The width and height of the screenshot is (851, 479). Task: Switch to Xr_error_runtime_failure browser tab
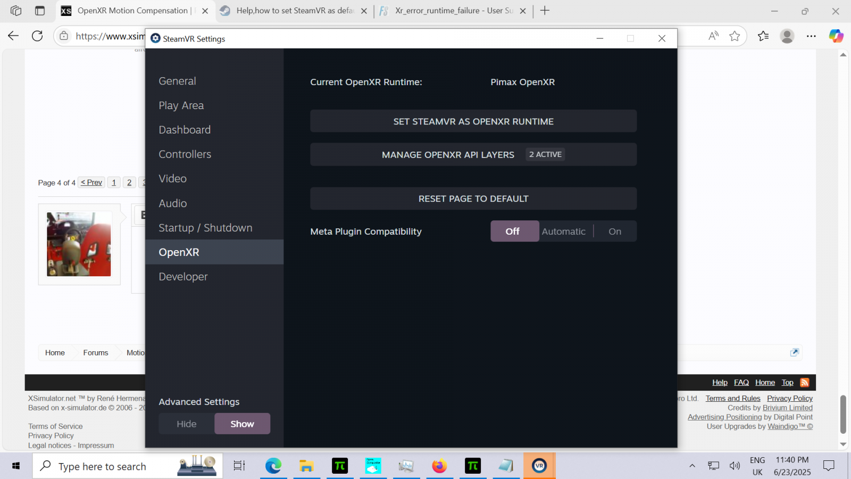point(454,11)
